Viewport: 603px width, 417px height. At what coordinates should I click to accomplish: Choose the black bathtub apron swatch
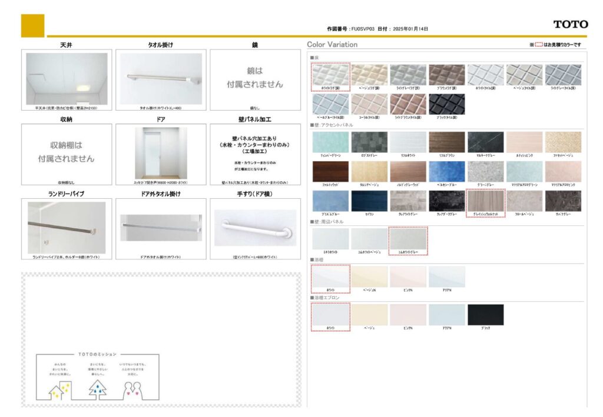coord(485,315)
